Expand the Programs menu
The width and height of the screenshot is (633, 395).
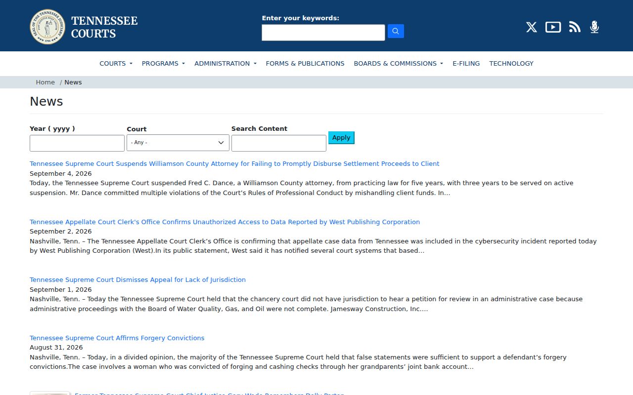(x=163, y=63)
